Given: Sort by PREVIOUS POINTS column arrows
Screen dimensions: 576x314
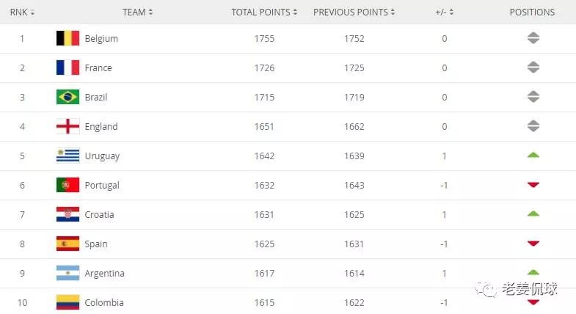Looking at the screenshot, I should click(393, 12).
